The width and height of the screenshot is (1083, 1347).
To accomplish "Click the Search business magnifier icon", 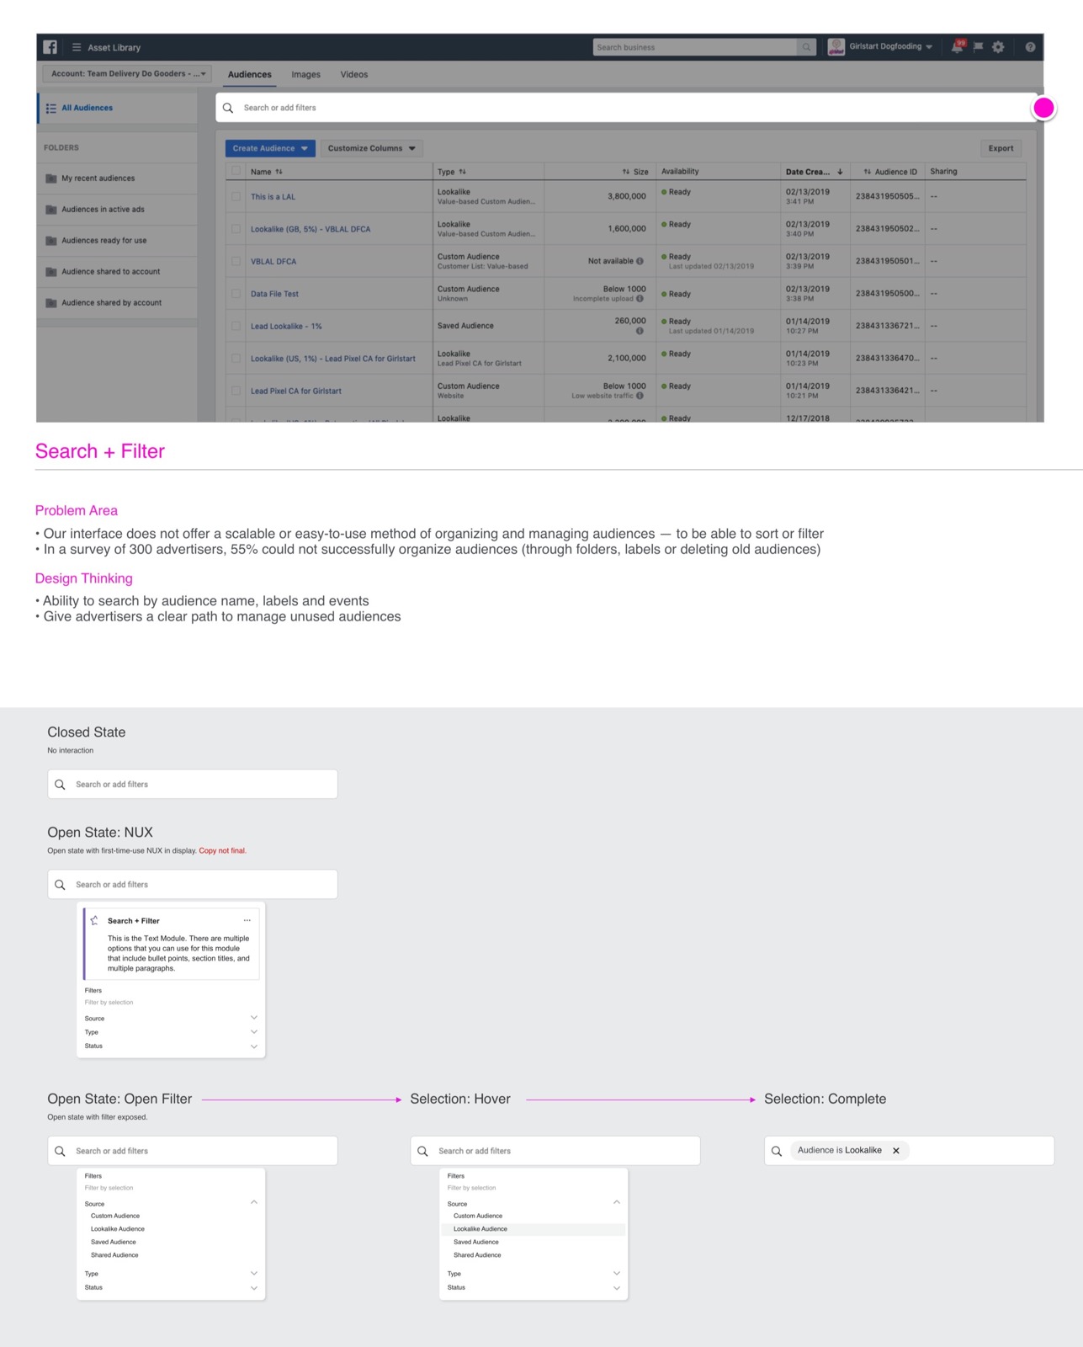I will pos(806,47).
